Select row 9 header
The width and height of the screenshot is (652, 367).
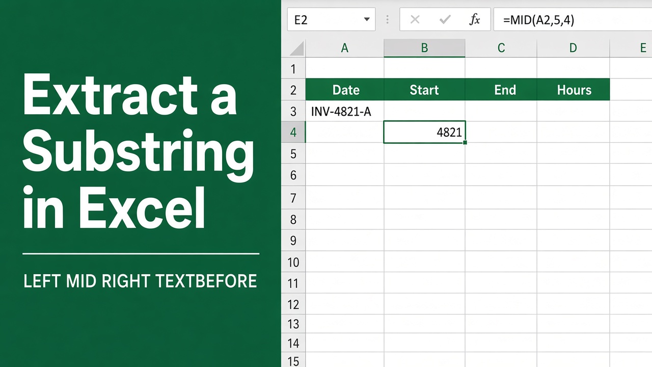tap(293, 241)
